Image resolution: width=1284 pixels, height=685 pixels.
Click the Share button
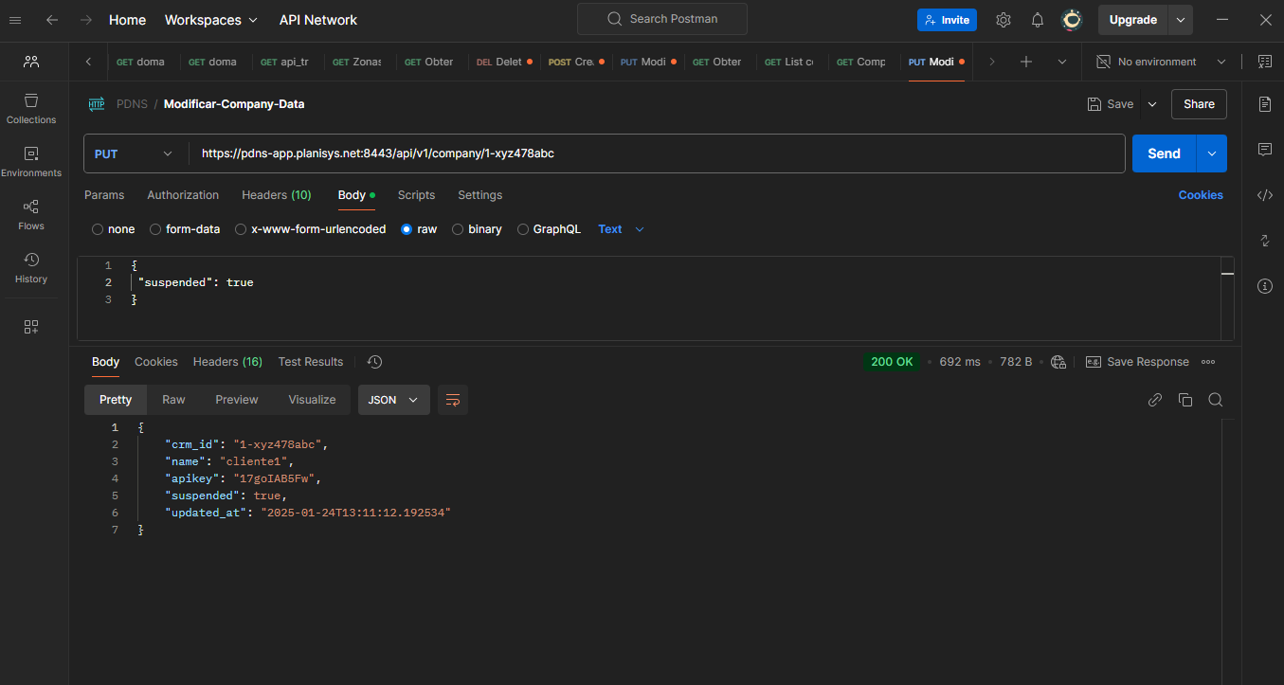(1199, 104)
